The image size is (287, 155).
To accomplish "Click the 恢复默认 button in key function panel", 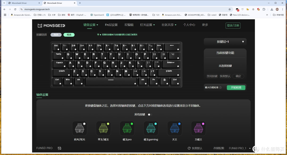I will click(225, 76).
